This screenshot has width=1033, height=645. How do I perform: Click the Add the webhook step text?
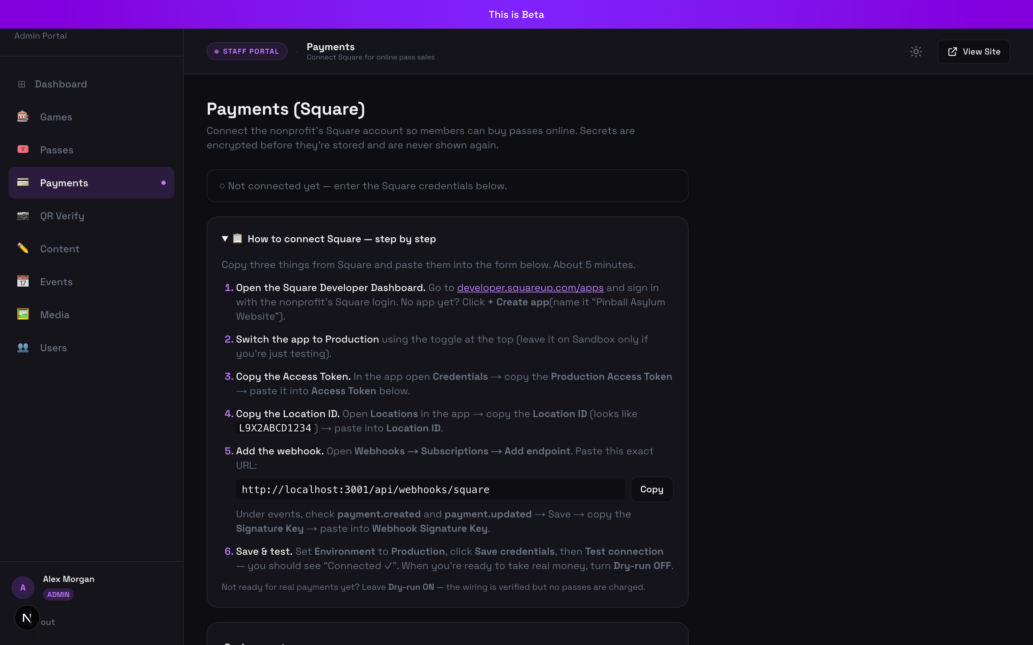coord(280,451)
